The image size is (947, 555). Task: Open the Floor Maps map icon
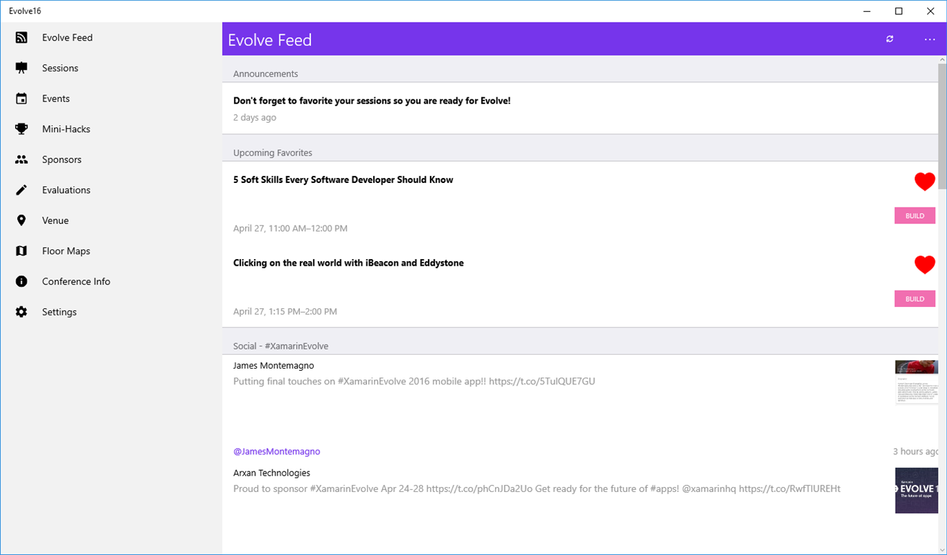21,251
